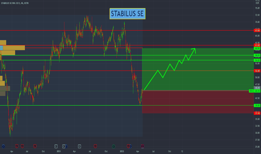This screenshot has width=261, height=154.
Task: Click blue D dividend marker after 2022 label
Action: point(130,146)
